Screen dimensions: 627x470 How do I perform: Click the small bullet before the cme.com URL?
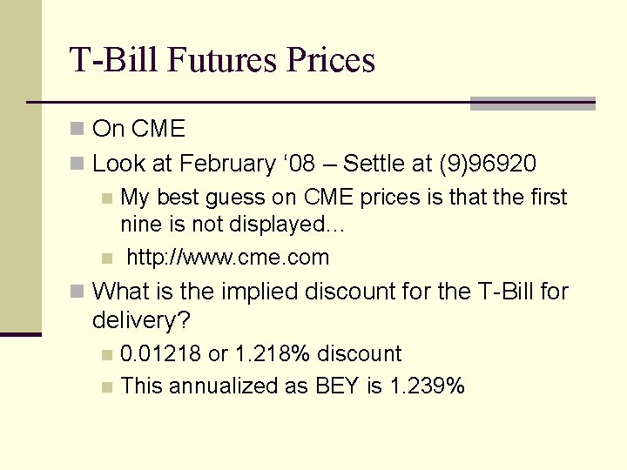click(x=106, y=258)
